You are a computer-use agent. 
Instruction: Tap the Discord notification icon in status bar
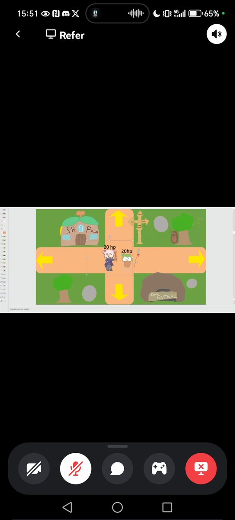(x=66, y=13)
